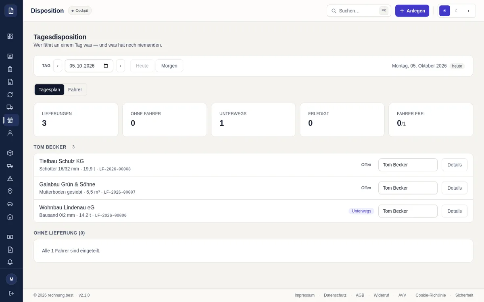Open driver dropdown for Galabau Grün & Söhne
This screenshot has height=302, width=484.
(x=408, y=188)
